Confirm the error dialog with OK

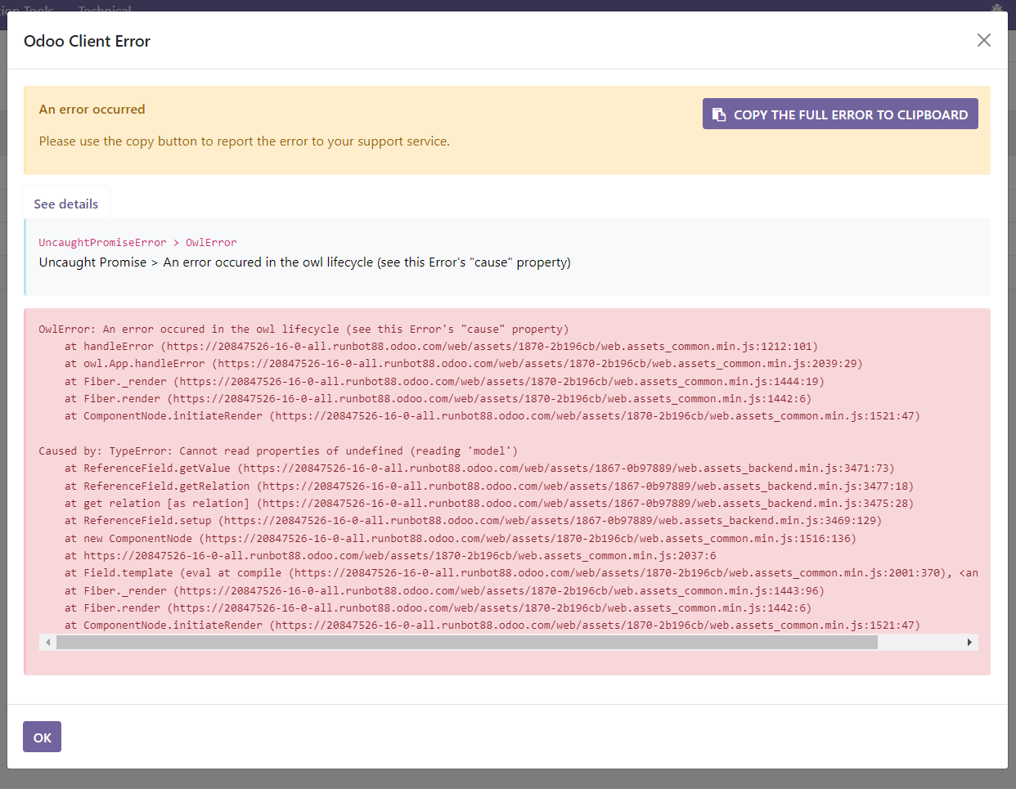42,737
